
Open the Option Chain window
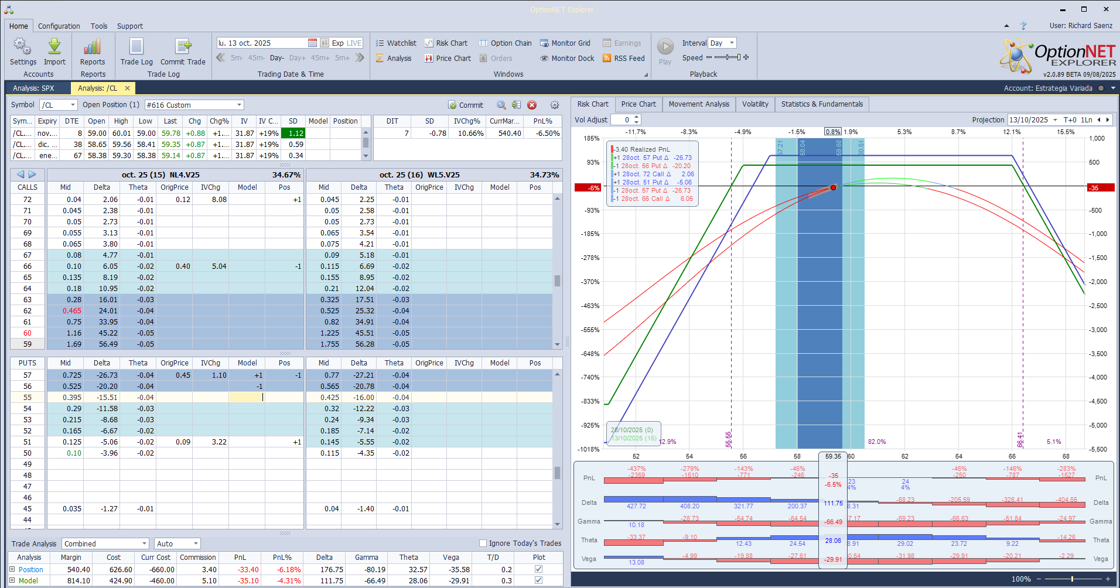pos(506,43)
